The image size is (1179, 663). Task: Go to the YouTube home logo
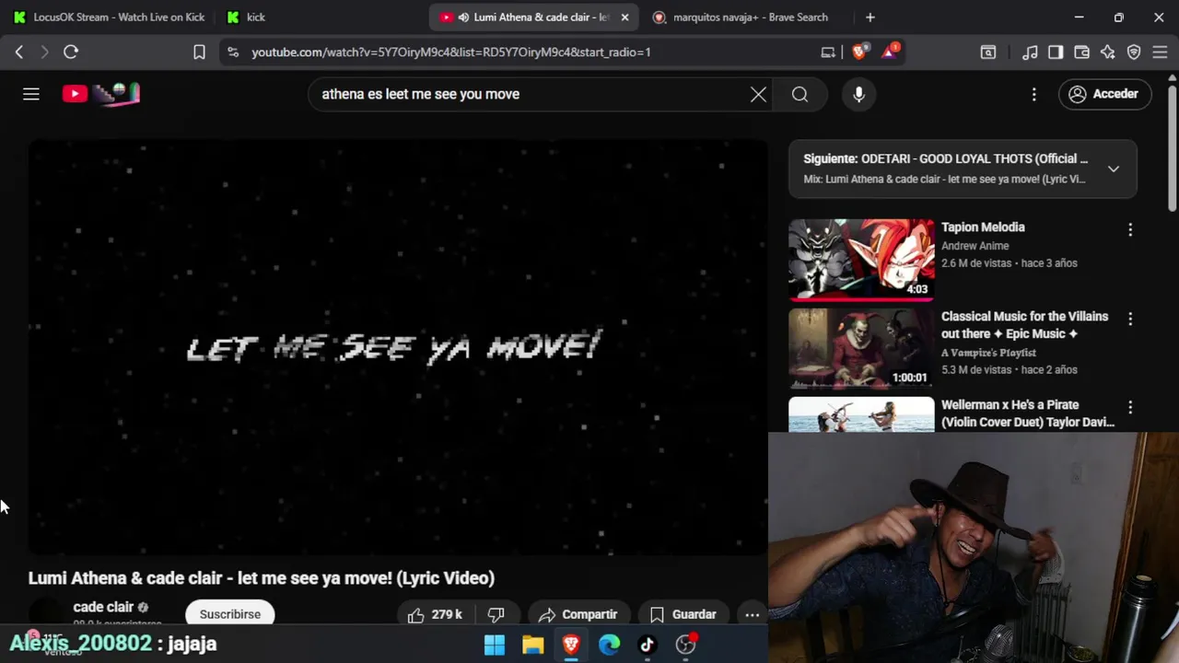coord(101,93)
